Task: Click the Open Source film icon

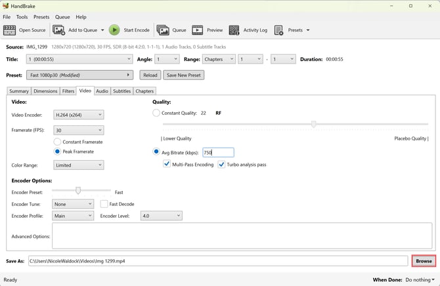Action: point(9,30)
